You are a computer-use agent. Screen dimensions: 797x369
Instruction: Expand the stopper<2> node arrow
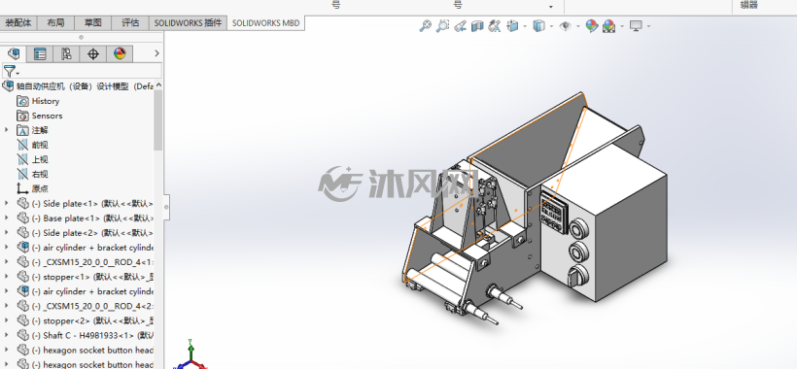(7, 320)
